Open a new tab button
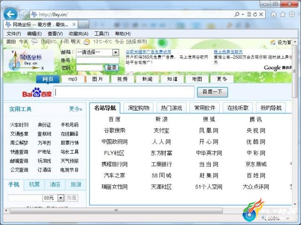Image resolution: width=301 pixels, height=225 pixels. (84, 24)
